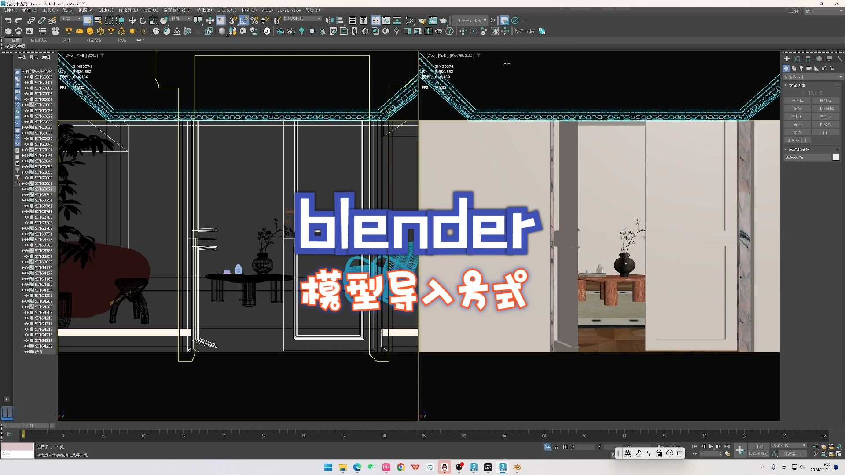This screenshot has height=475, width=845.
Task: Open the selection filter dropdown reading 全部
Action: pos(70,19)
